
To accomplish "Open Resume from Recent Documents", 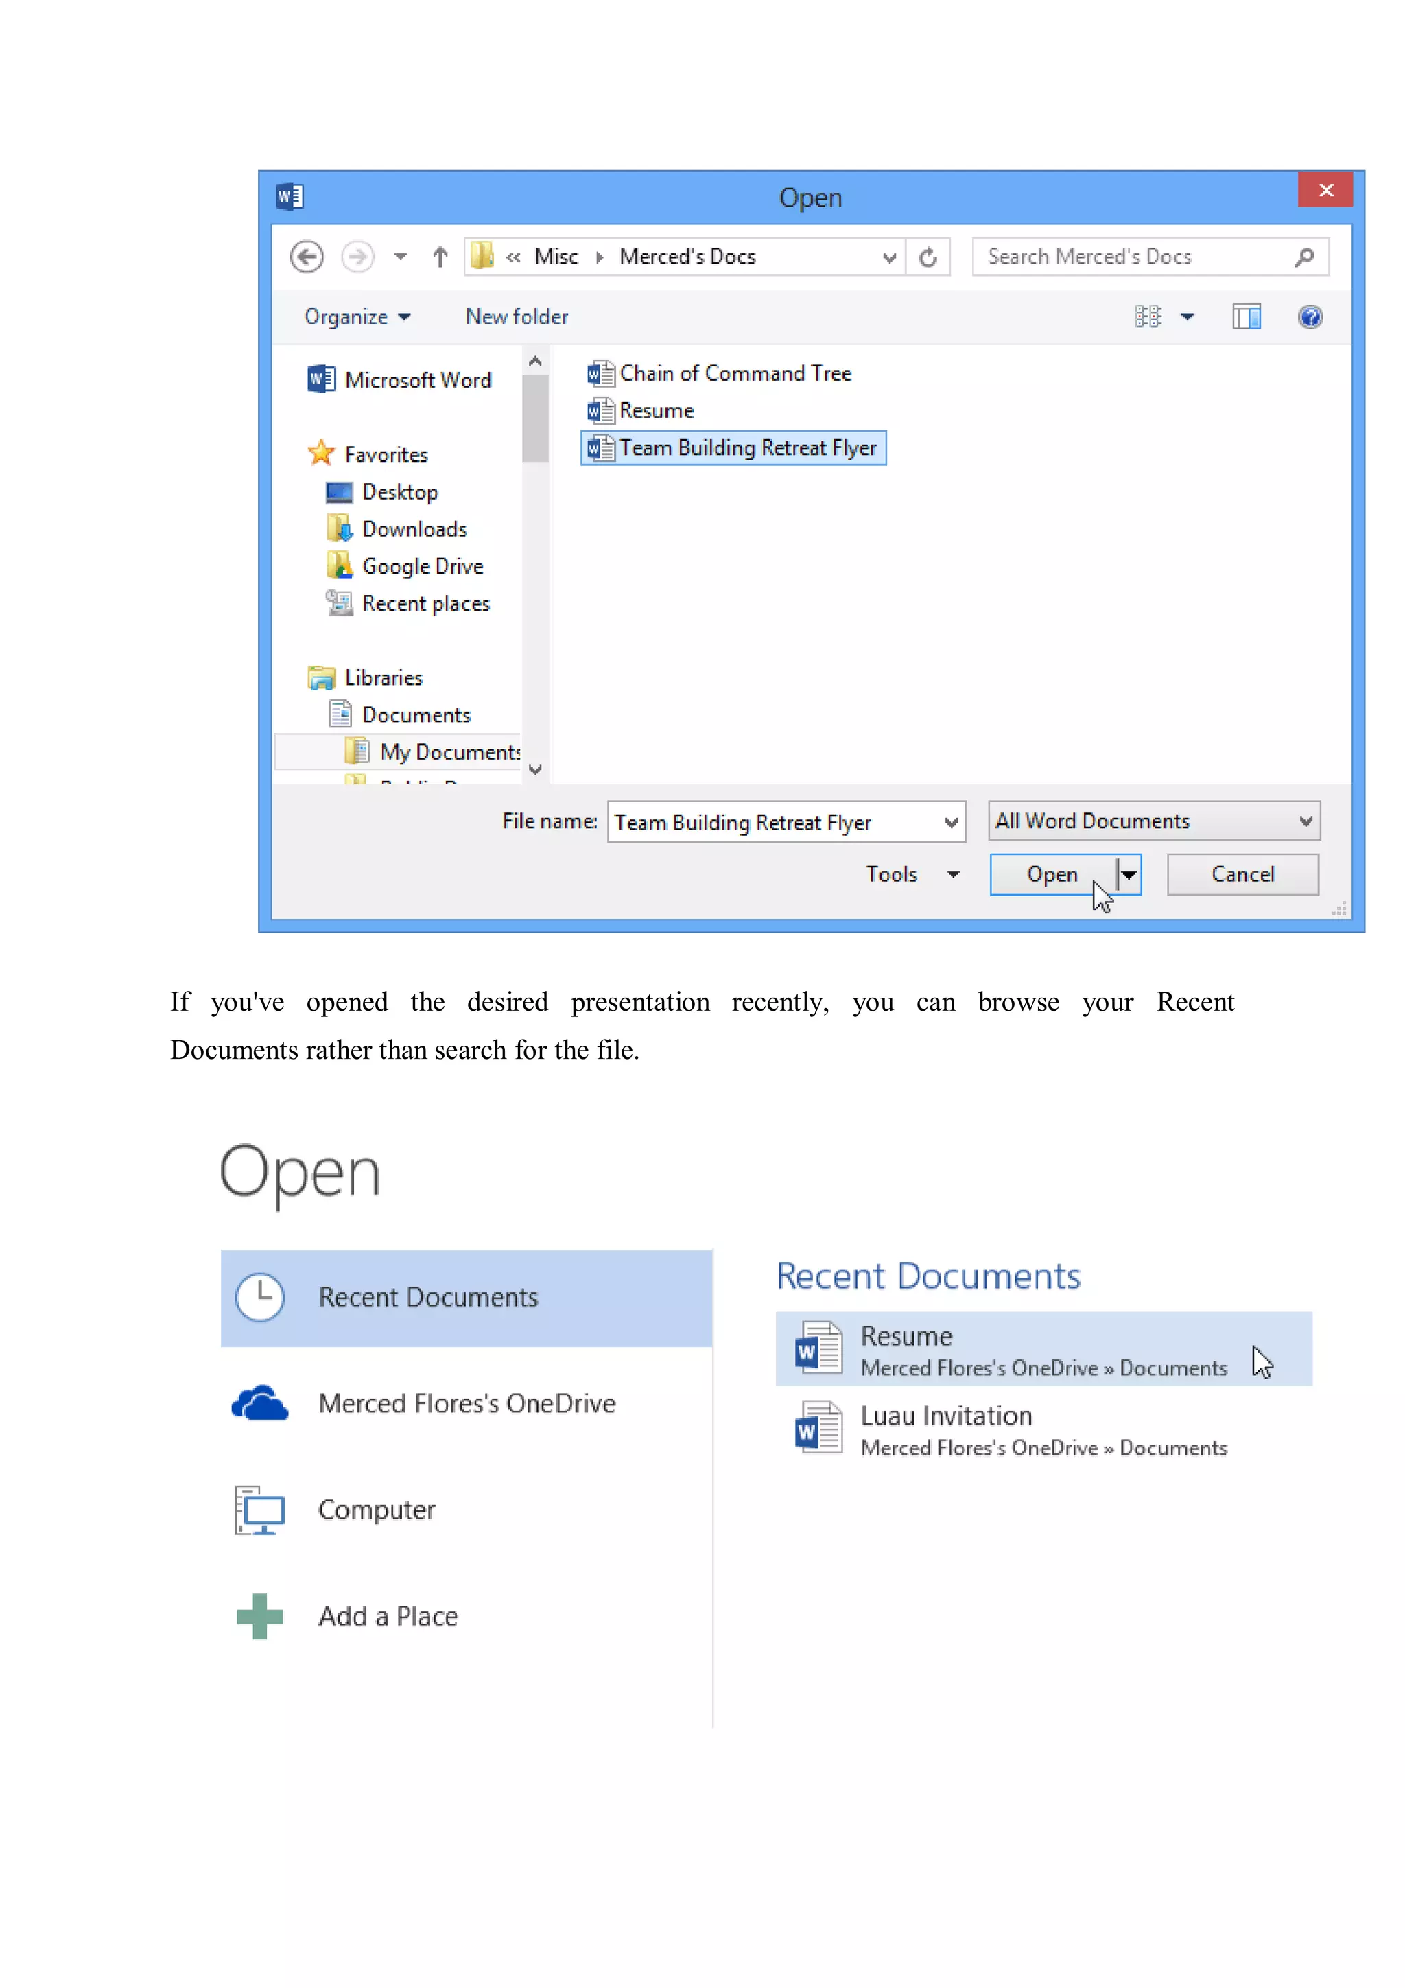I will click(x=1043, y=1350).
